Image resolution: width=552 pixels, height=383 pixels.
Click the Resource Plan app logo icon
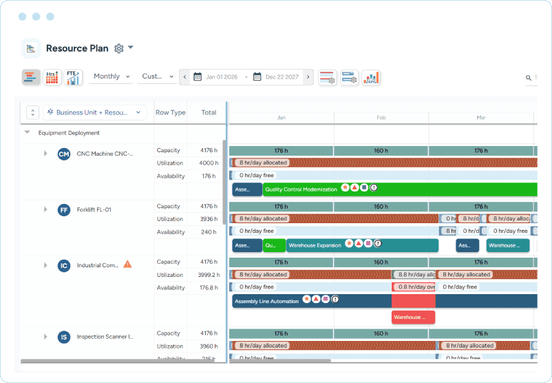click(31, 48)
